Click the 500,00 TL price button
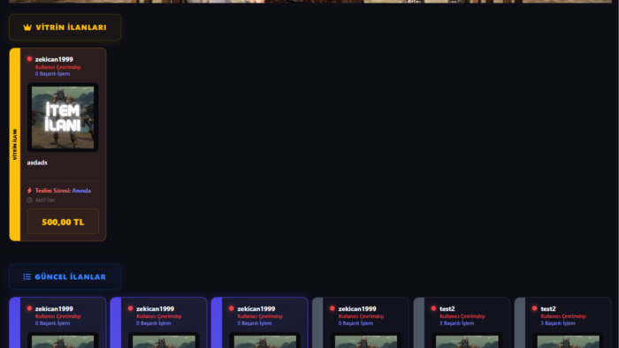This screenshot has width=619, height=348. pos(63,222)
